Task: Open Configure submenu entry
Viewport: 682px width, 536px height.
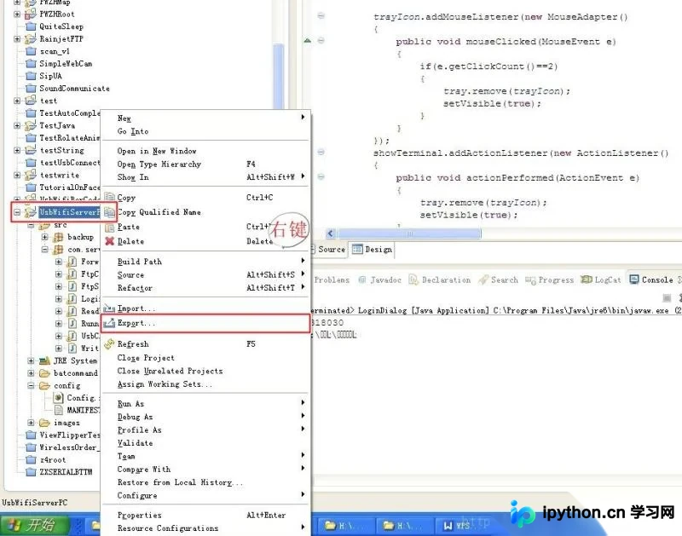Action: click(x=205, y=495)
